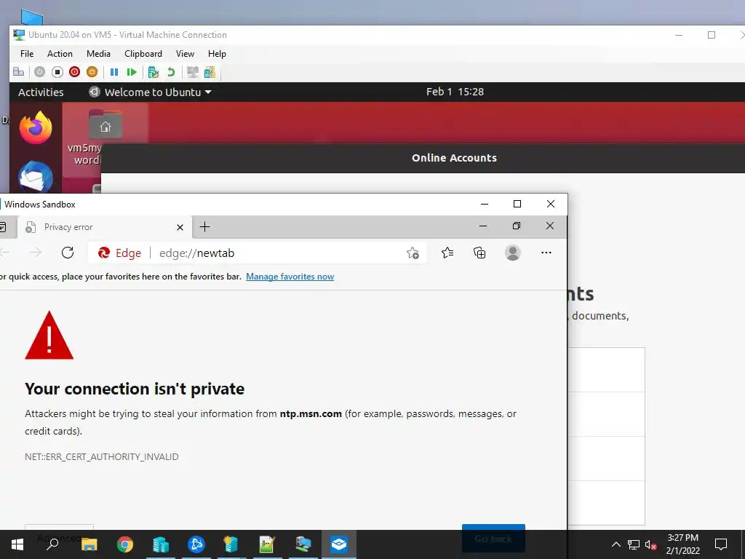Click the Online Accounts title bar in Ubuntu
745x559 pixels.
click(454, 158)
